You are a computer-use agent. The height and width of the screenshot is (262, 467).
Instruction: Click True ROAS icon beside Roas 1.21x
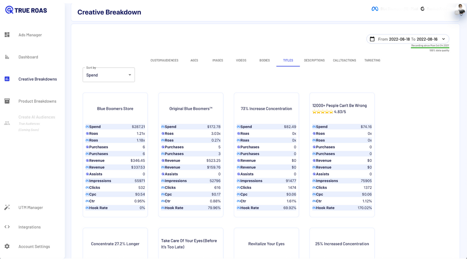(88, 134)
